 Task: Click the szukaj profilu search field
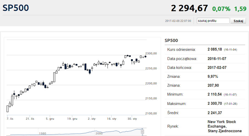pyautogui.click(x=213, y=21)
